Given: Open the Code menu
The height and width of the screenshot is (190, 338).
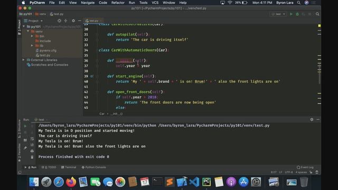Looking at the screenshot, I should [103, 3].
